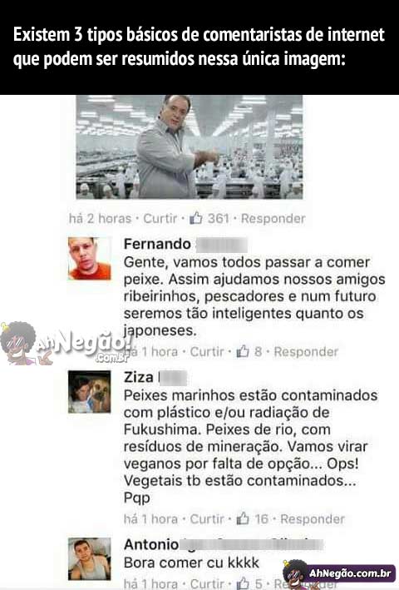This screenshot has height=590, width=399.
Task: Click the 'há 2 horas' timestamp
Action: [101, 218]
